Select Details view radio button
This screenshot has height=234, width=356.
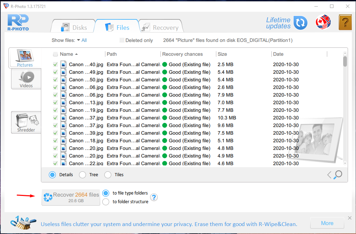52,175
